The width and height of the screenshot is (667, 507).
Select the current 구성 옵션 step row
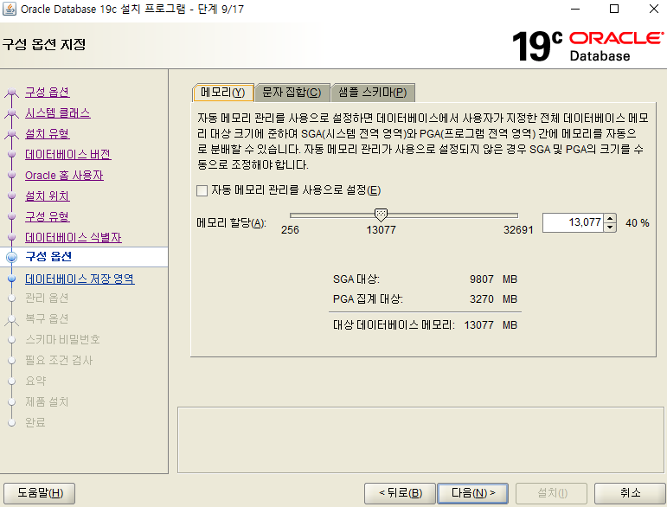[84, 257]
